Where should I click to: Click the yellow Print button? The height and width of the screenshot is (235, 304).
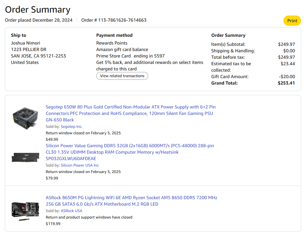(x=292, y=21)
